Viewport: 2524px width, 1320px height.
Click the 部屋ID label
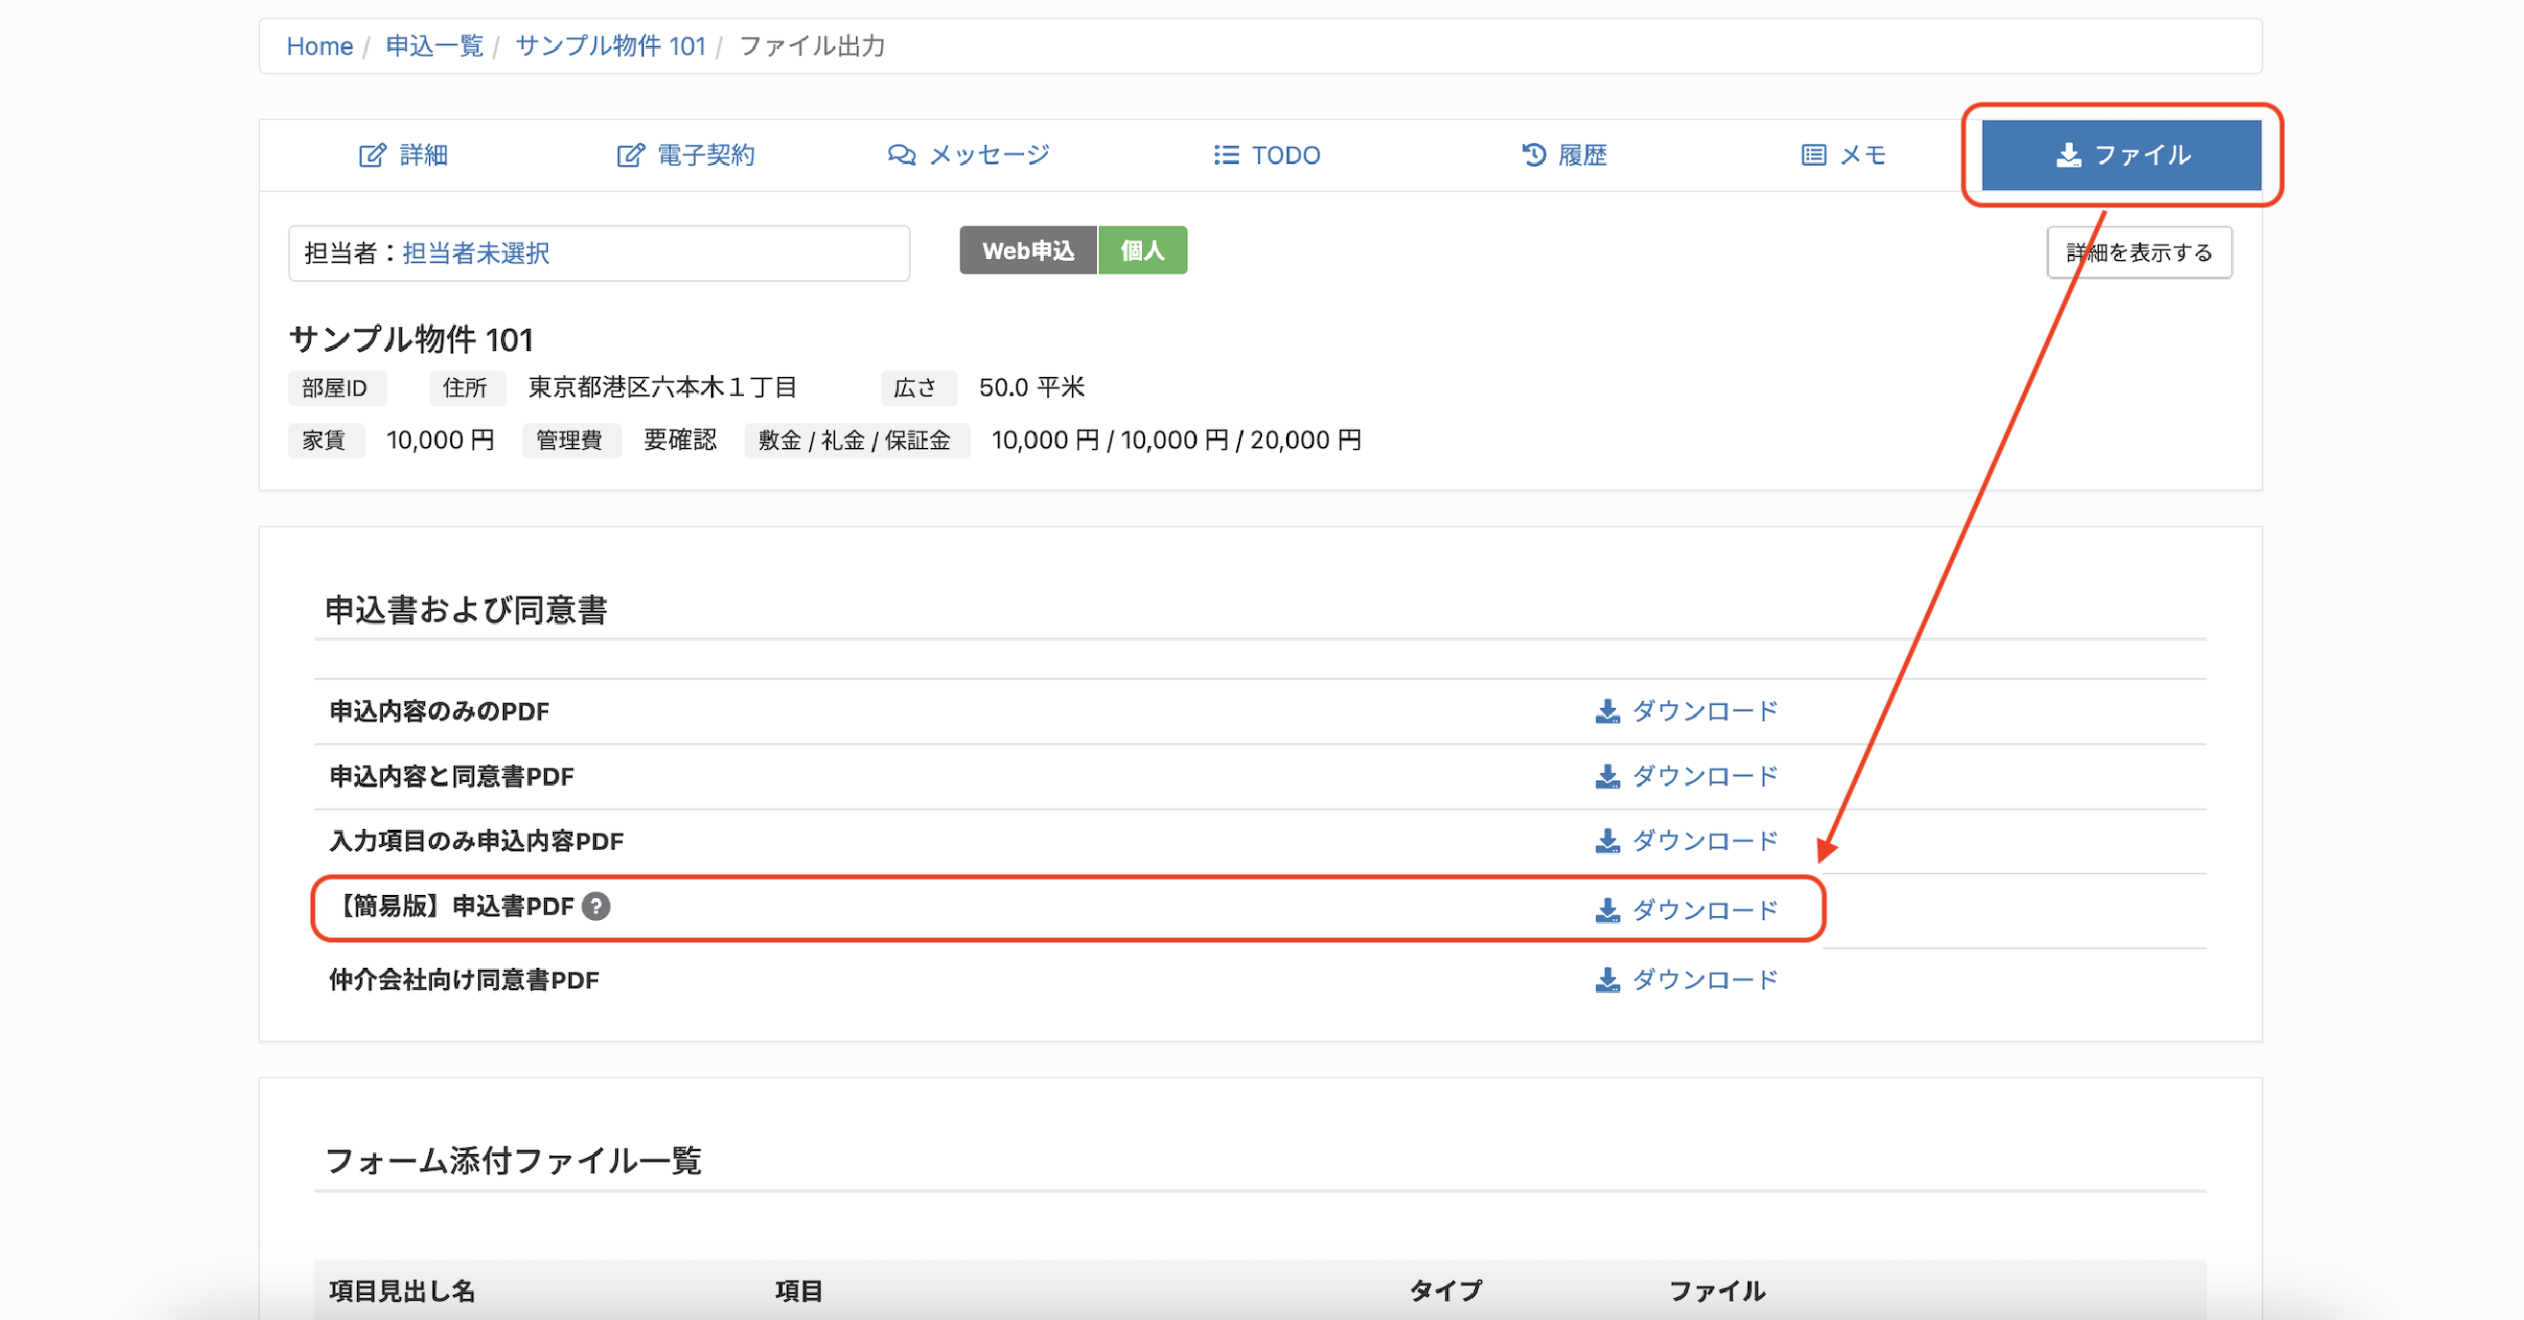[335, 389]
